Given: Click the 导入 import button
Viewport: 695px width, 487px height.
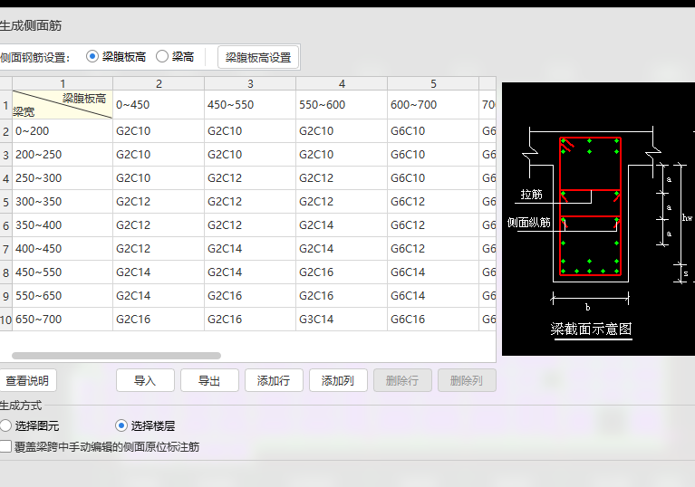Looking at the screenshot, I should coord(145,380).
